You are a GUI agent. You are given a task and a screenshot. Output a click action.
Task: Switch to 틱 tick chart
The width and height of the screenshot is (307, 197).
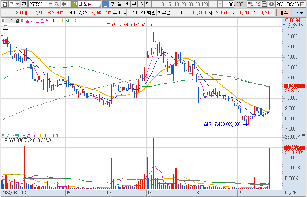tap(148, 4)
